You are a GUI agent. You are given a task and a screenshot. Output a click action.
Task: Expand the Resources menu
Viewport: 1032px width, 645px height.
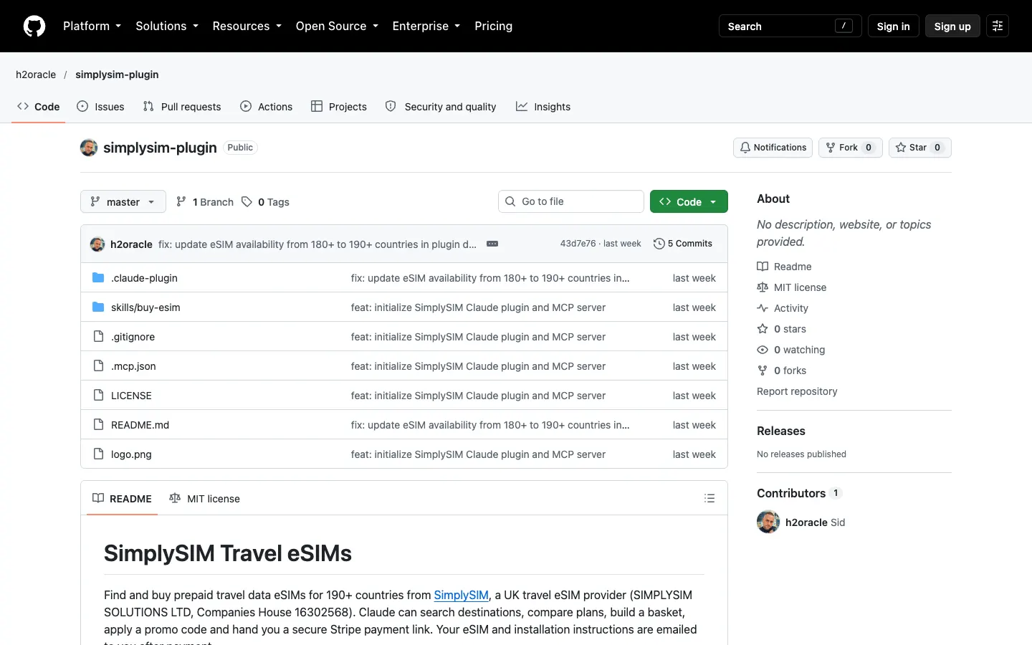click(247, 26)
